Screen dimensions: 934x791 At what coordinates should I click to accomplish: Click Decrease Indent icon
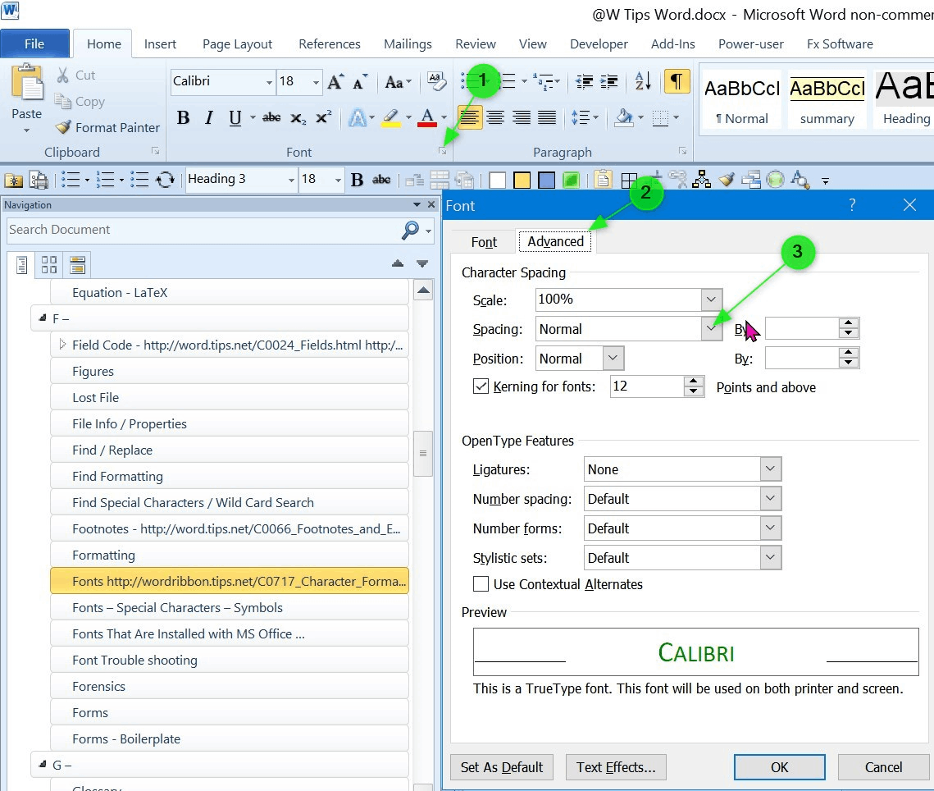click(x=585, y=82)
